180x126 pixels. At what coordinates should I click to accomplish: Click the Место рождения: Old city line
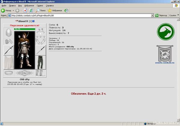(x=61, y=47)
